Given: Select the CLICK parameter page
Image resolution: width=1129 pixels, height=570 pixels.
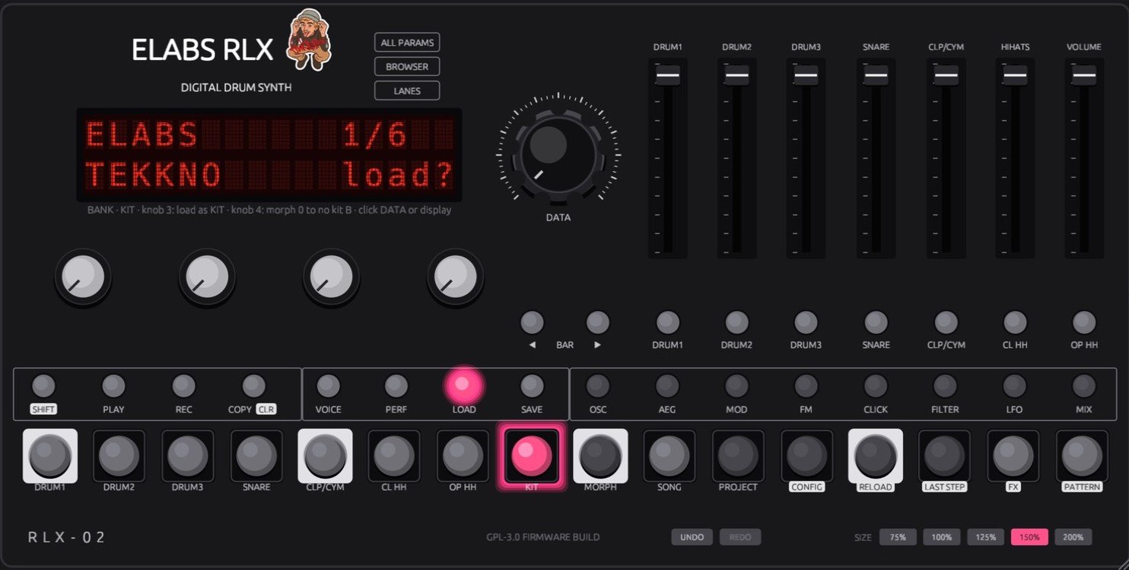Looking at the screenshot, I should click(876, 386).
